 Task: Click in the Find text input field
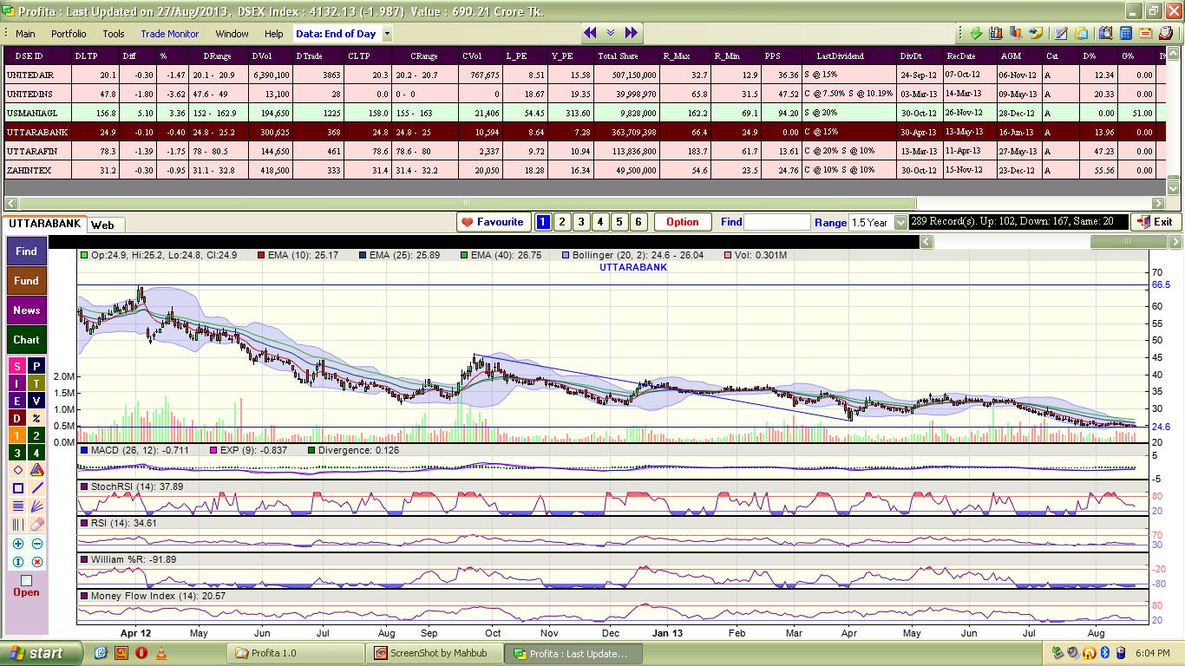coord(776,222)
